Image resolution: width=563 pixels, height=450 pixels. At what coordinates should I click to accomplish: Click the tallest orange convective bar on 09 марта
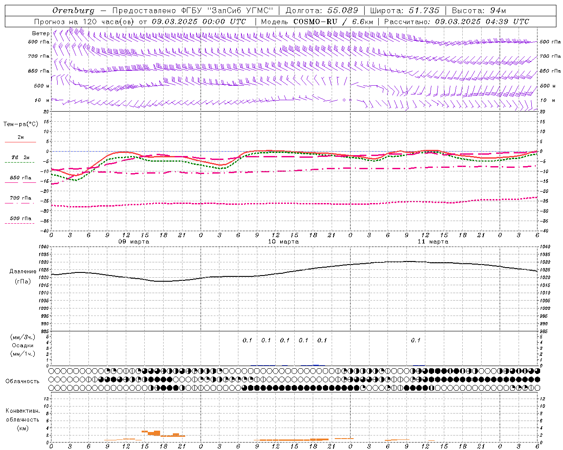[157, 433]
